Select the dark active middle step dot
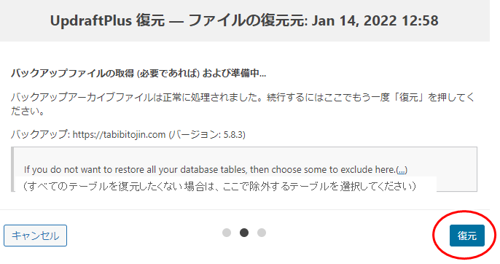This screenshot has width=500, height=264. tap(244, 233)
